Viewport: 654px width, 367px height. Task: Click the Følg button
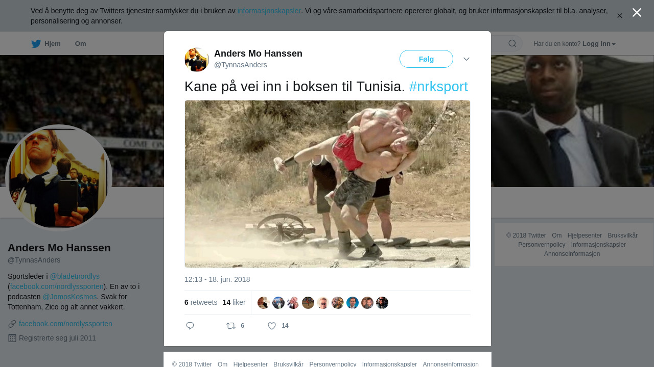(426, 59)
